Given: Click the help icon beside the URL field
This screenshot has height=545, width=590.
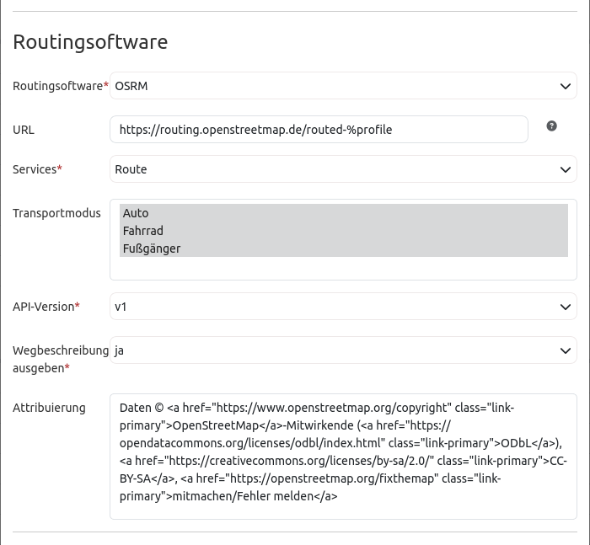Looking at the screenshot, I should [x=551, y=126].
